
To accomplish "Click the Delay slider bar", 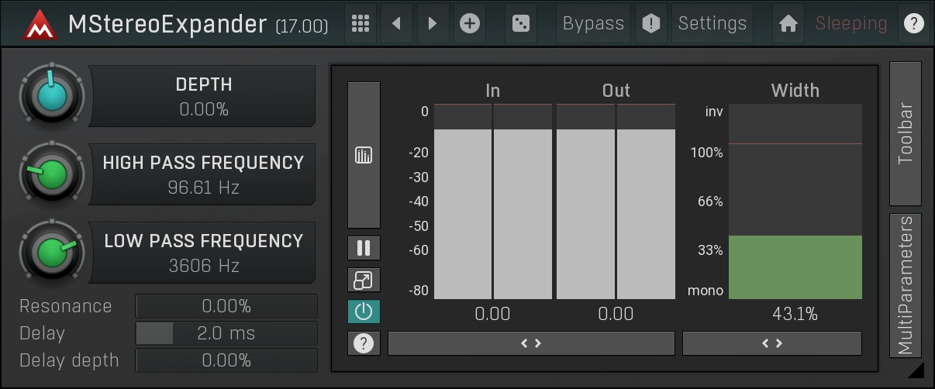I will tap(226, 333).
